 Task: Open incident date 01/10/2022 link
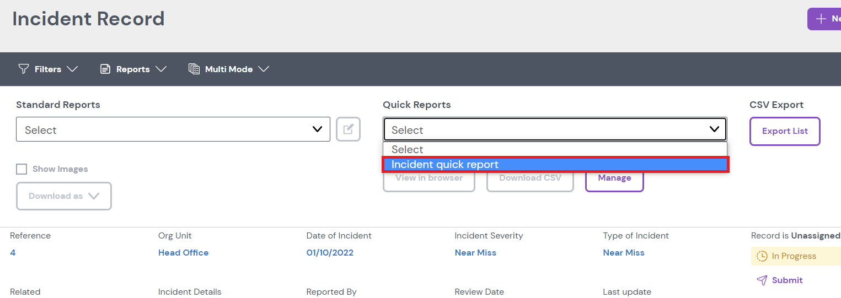[x=330, y=253]
